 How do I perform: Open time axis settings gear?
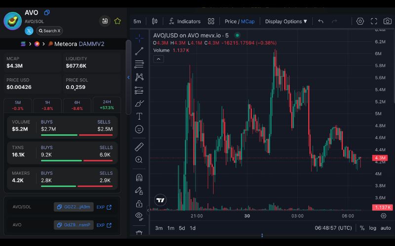[x=384, y=216]
